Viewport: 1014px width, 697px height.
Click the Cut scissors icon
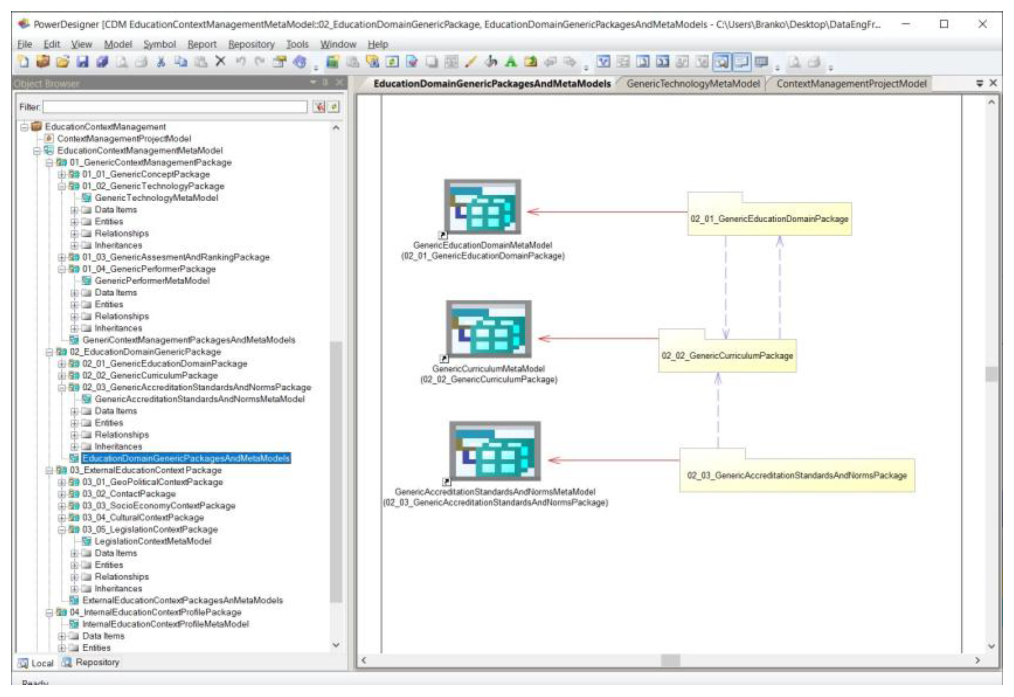tap(161, 62)
